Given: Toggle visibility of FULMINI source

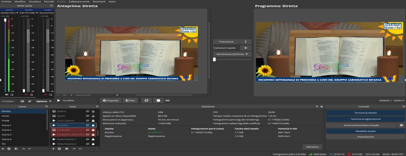Looking at the screenshot, I should point(88,125).
